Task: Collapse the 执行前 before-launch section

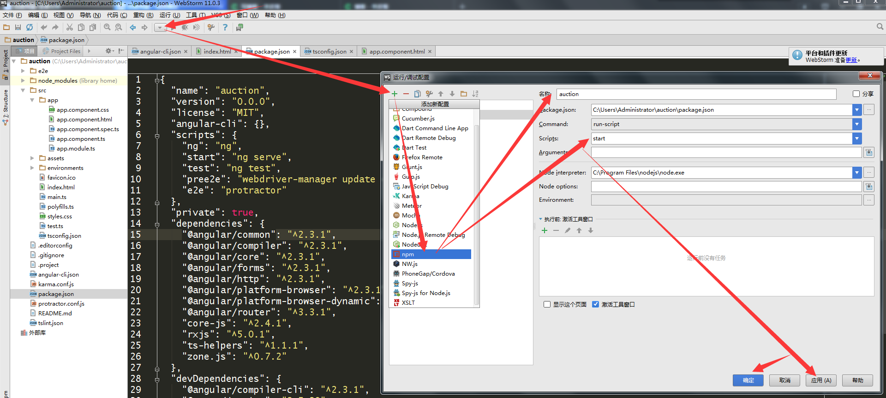Action: [541, 219]
